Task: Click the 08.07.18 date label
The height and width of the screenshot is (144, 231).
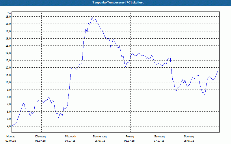Action: (x=189, y=141)
